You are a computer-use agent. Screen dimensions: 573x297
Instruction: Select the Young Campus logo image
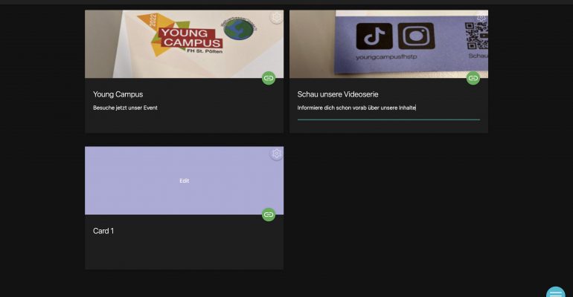[x=185, y=44]
